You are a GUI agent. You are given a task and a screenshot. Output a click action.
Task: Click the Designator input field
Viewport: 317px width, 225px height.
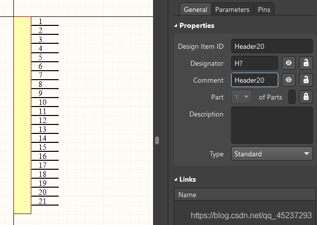[254, 63]
